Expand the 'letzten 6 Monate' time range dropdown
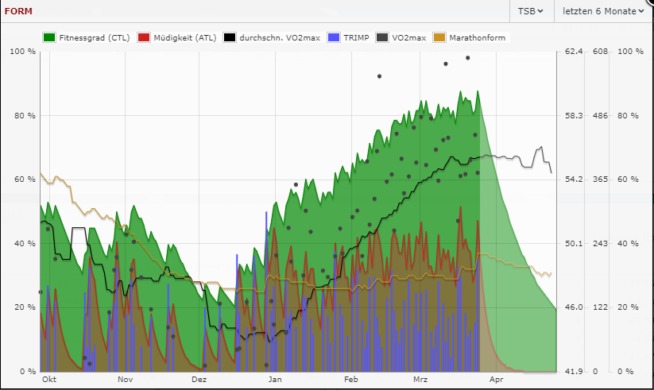654x390 pixels. [x=603, y=11]
